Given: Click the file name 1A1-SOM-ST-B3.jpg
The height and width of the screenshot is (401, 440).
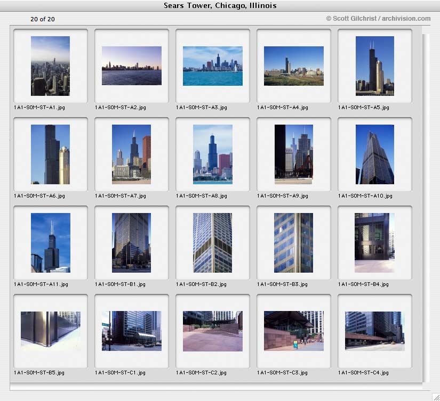Looking at the screenshot, I should [x=282, y=284].
